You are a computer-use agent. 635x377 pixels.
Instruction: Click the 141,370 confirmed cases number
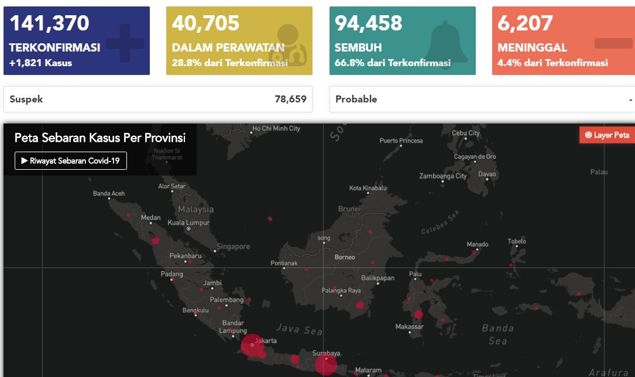[50, 23]
